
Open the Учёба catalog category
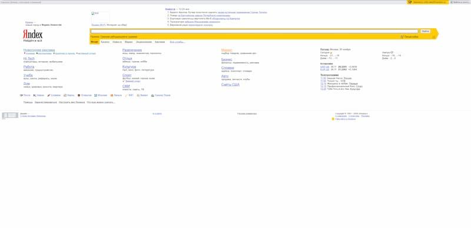click(x=28, y=75)
